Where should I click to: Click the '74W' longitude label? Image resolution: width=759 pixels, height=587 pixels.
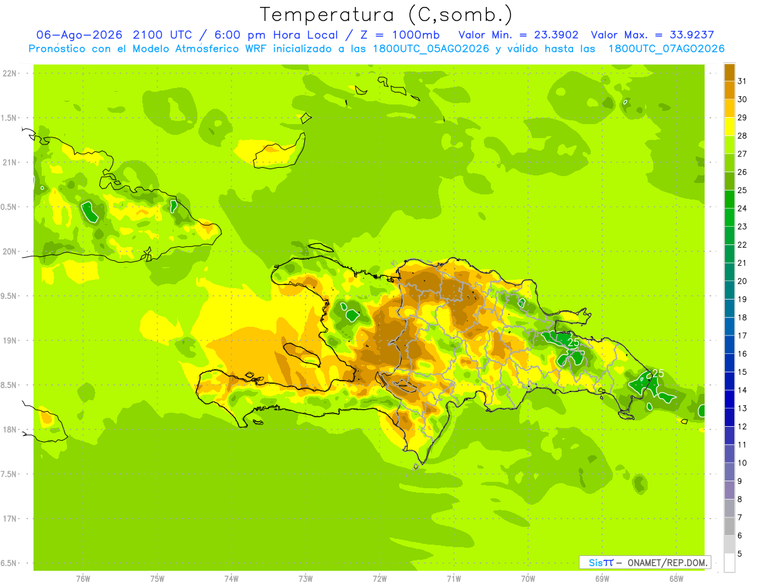pyautogui.click(x=231, y=579)
